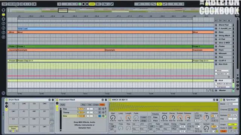Select the A1 drum pad
This screenshot has width=241, height=135.
pyautogui.click(x=24, y=113)
